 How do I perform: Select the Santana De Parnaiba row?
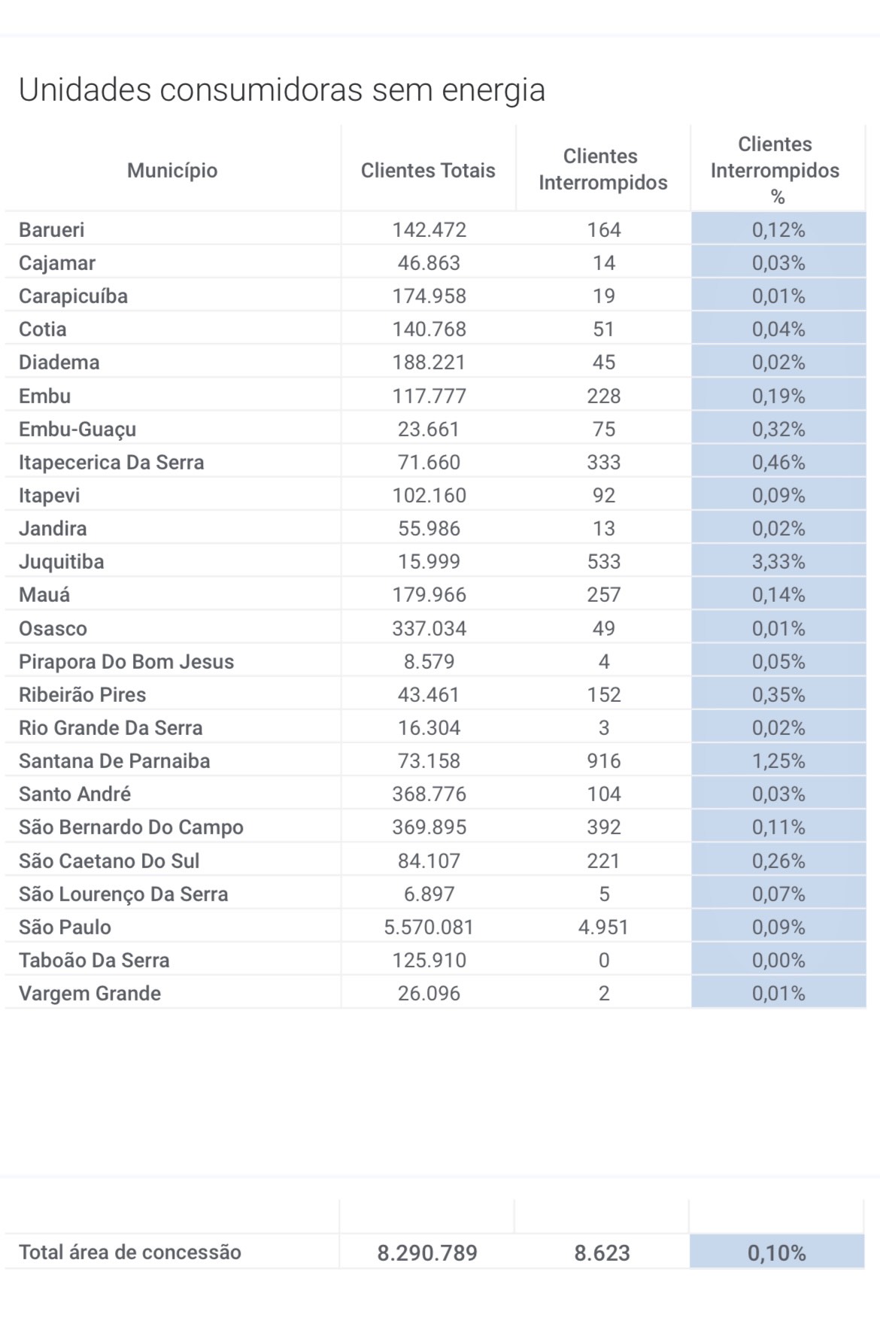(114, 761)
